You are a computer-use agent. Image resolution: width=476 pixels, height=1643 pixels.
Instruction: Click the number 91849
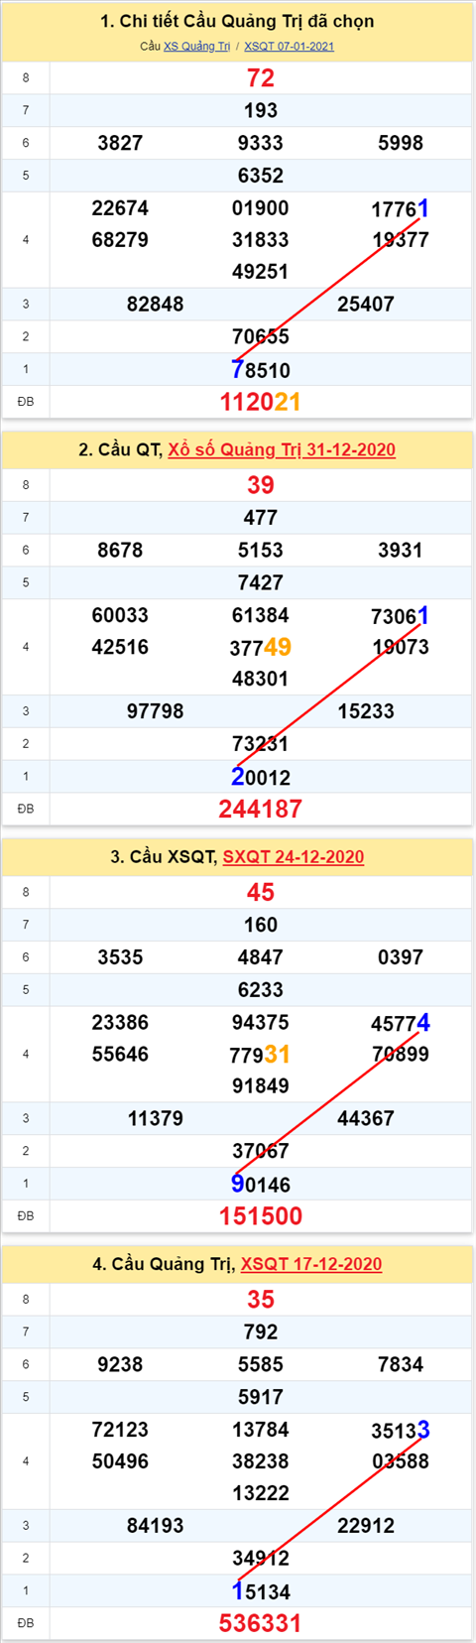coord(261,1085)
